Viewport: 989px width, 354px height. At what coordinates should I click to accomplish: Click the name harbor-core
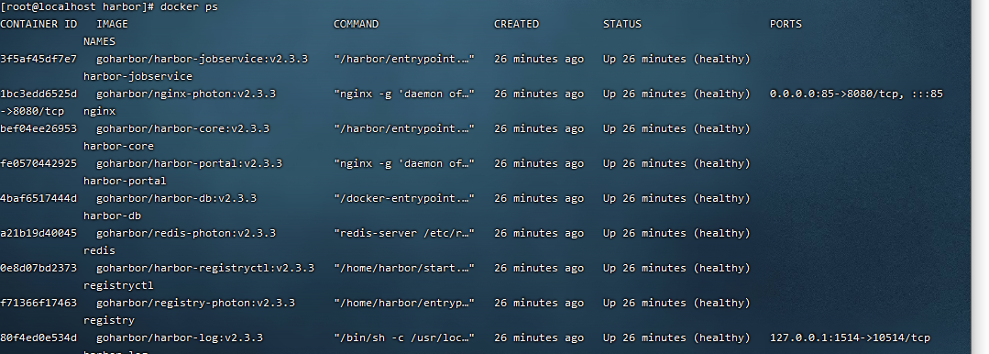click(118, 146)
